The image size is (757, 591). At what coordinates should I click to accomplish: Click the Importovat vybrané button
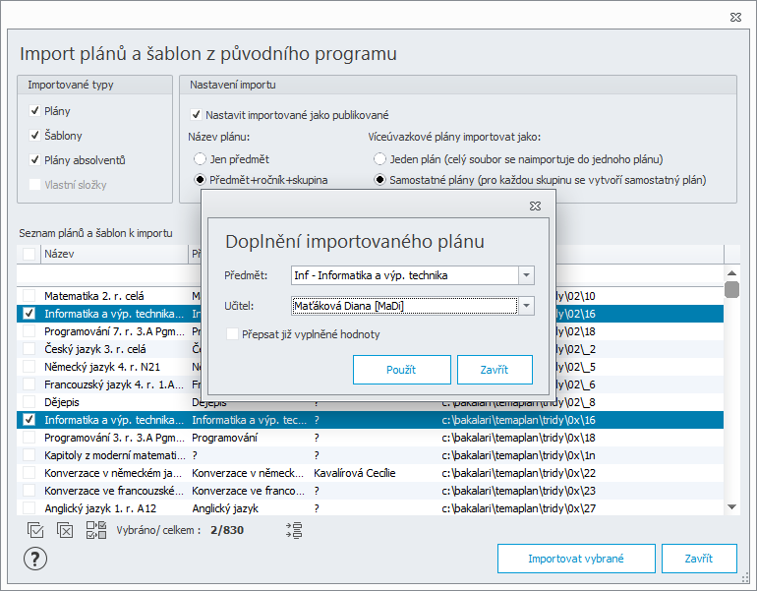[x=576, y=559]
